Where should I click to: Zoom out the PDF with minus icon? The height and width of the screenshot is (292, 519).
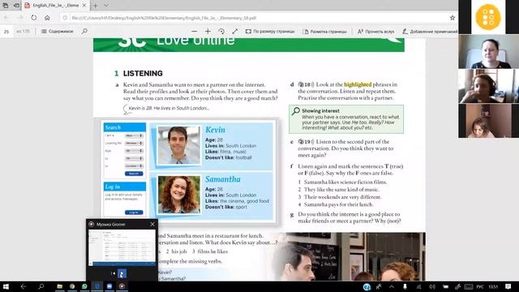click(x=195, y=31)
